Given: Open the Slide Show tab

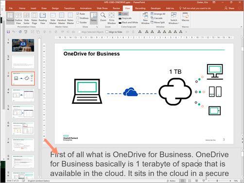Looking at the screenshot, I should pyautogui.click(x=102, y=8).
